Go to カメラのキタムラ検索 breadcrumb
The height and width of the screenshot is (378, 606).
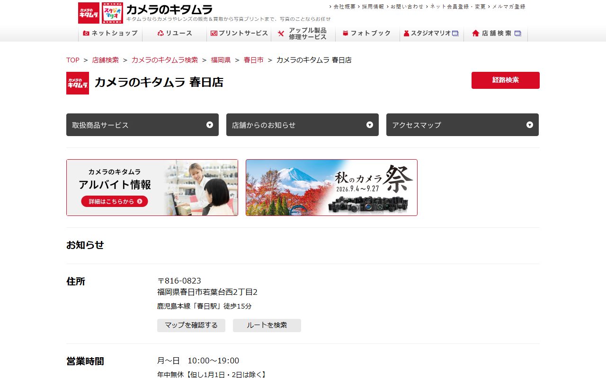pyautogui.click(x=165, y=60)
